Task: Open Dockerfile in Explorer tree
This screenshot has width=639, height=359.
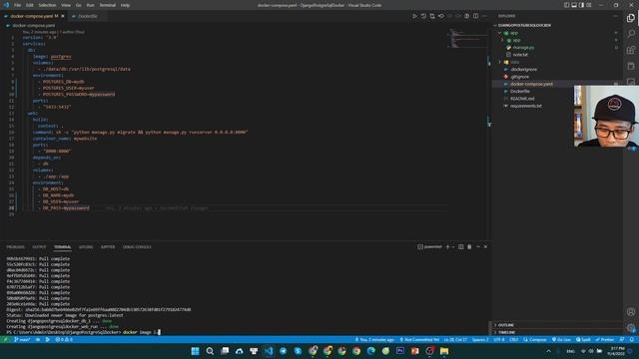Action: [519, 91]
